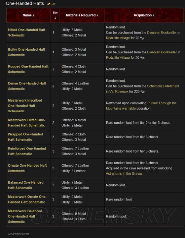Open Dense One-Handed Haft Schematic page
185x238 pixels.
point(27,86)
